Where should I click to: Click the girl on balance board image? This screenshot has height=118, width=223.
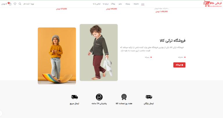[57, 56]
